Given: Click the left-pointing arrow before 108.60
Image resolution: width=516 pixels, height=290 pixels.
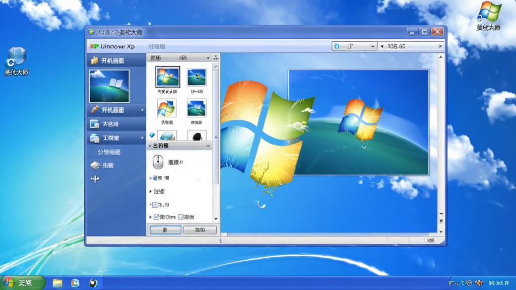Looking at the screenshot, I should (x=382, y=46).
